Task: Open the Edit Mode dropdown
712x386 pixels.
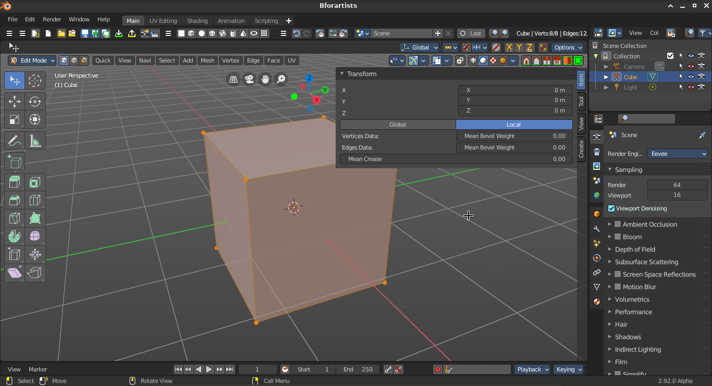Action: pyautogui.click(x=32, y=60)
